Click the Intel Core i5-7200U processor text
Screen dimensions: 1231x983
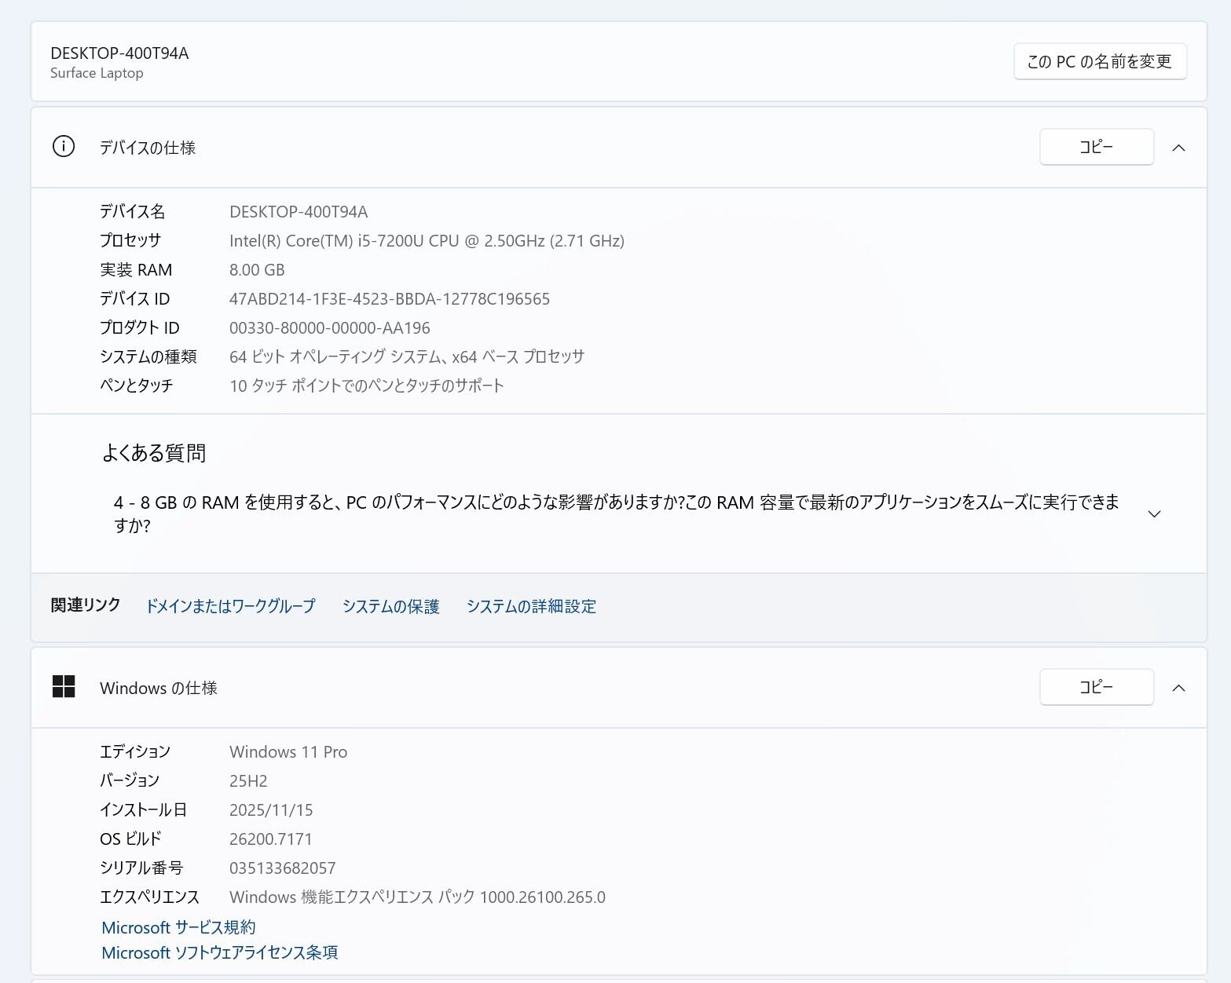coord(427,241)
